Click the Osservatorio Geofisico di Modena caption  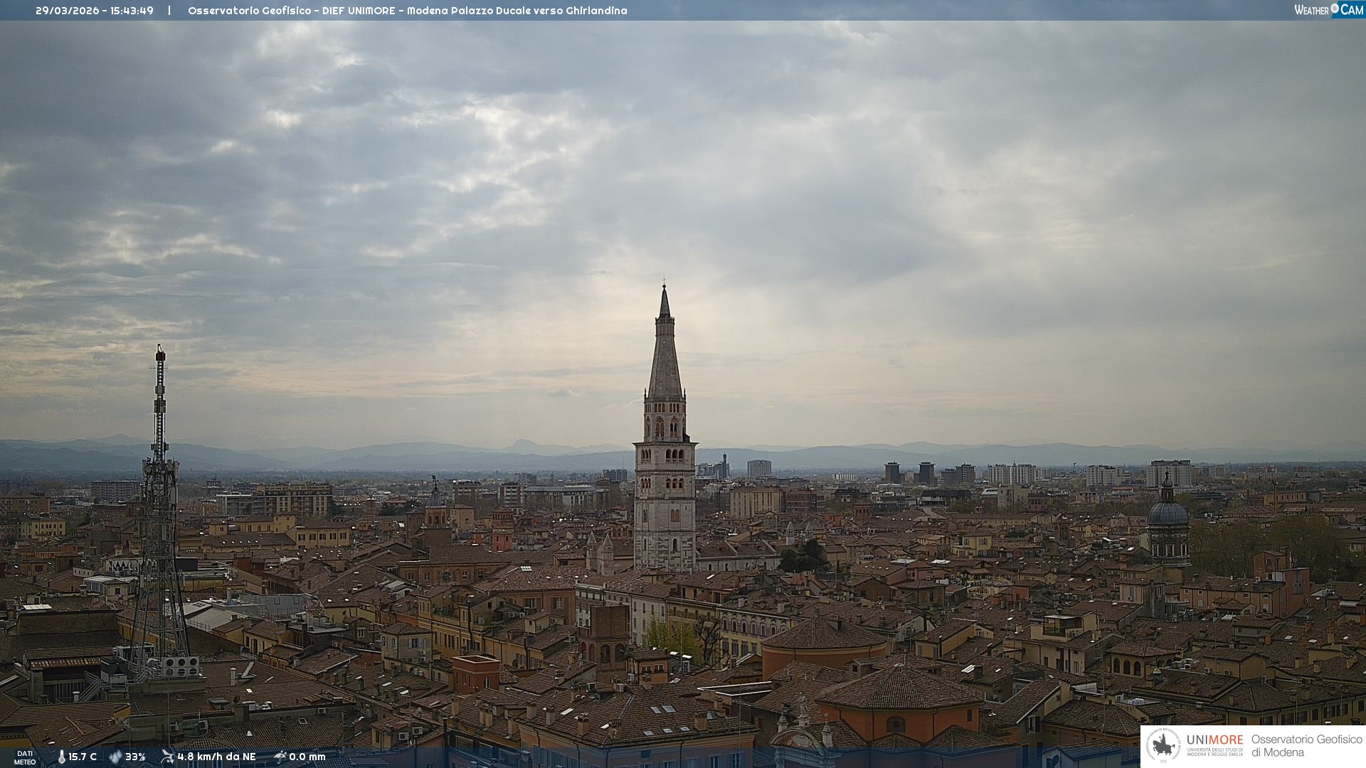[x=1306, y=746]
